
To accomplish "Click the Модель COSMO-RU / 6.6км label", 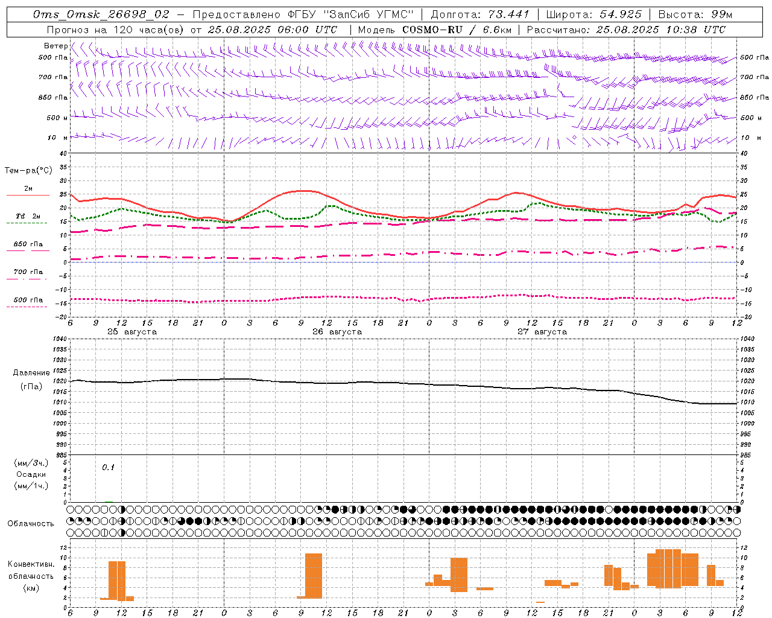I will [x=435, y=30].
